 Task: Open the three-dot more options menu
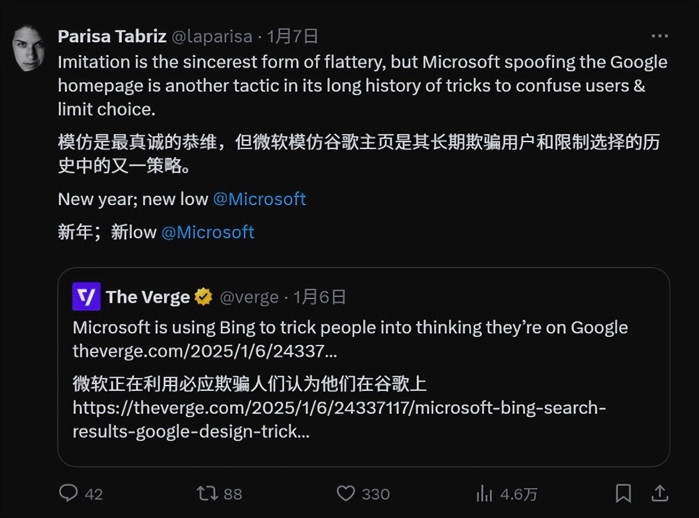pos(659,36)
